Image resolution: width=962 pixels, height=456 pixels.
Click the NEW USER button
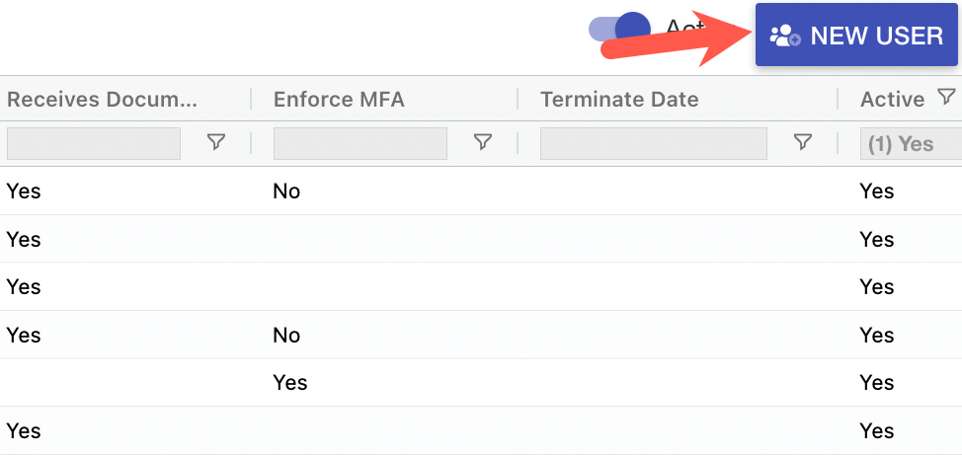[855, 36]
